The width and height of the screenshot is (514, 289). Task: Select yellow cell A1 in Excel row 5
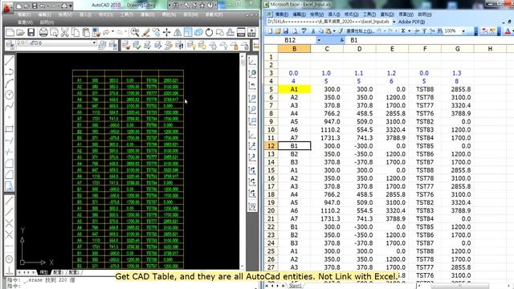[x=294, y=89]
